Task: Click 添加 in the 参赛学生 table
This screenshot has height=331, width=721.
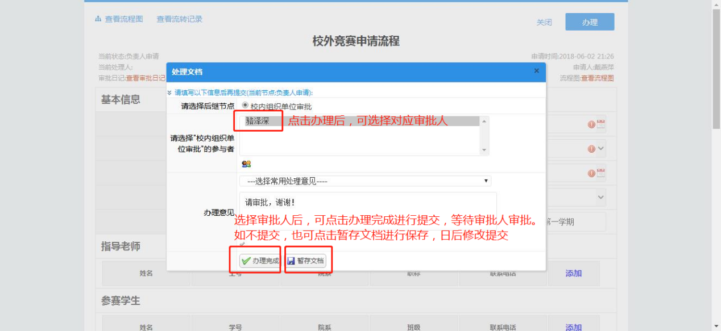Action: click(573, 327)
